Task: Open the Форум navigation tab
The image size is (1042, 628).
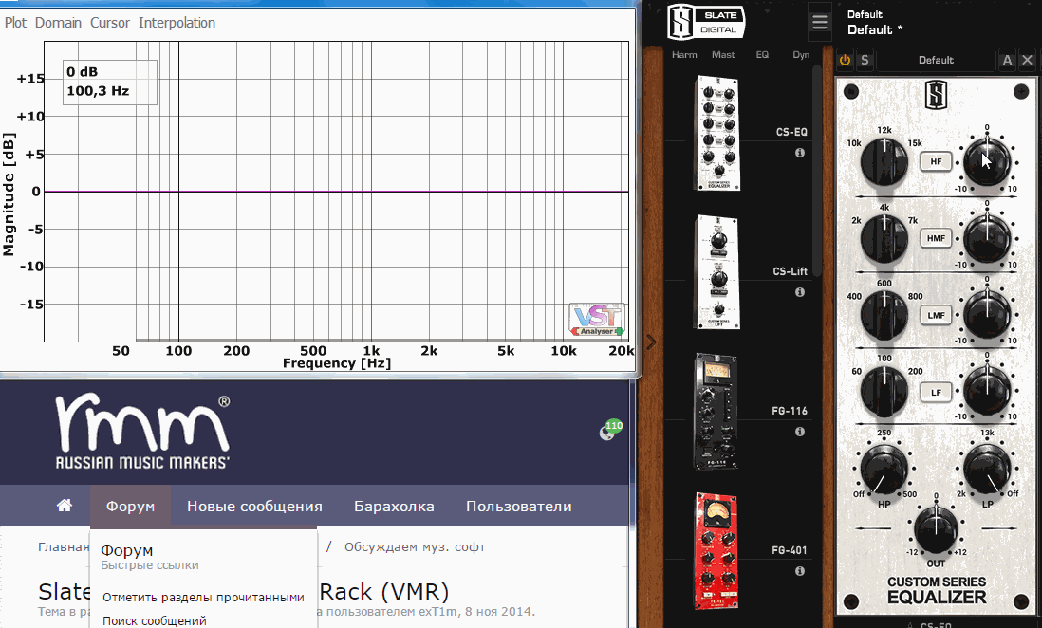Action: (130, 507)
